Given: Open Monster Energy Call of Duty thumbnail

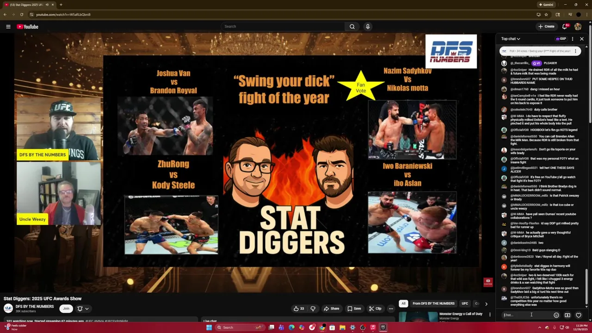Looking at the screenshot, I should point(418,317).
